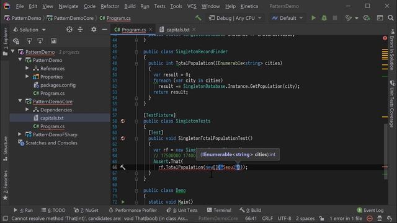The width and height of the screenshot is (397, 223).
Task: Expand the Properties node
Action: point(27,76)
